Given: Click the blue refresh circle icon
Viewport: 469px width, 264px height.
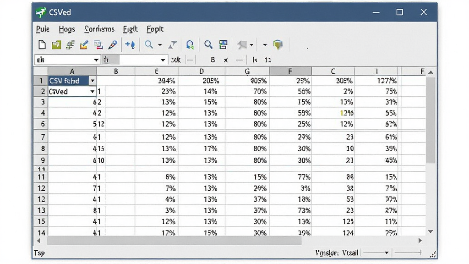Looking at the screenshot, I should pyautogui.click(x=190, y=45).
